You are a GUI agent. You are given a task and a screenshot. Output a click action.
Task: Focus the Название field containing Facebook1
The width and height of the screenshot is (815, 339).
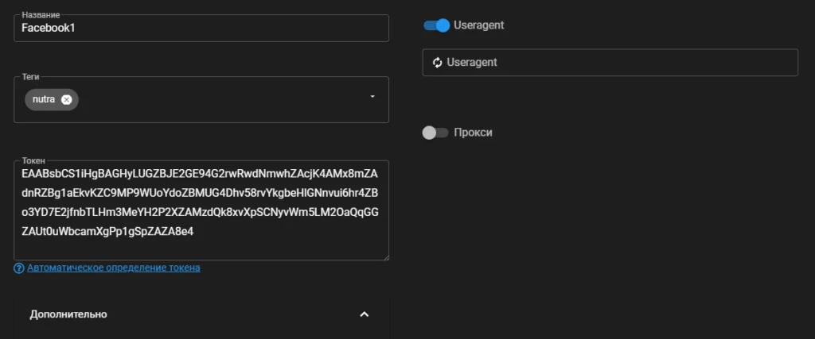click(x=201, y=28)
